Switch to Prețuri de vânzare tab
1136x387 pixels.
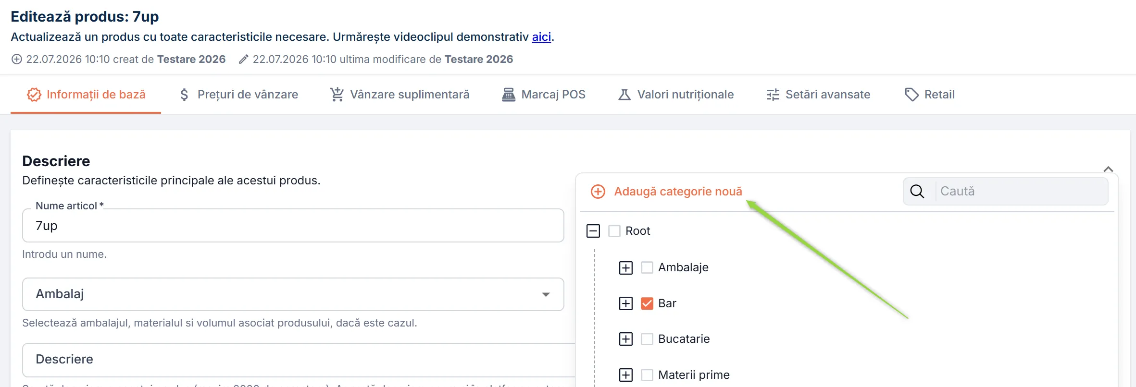(239, 95)
